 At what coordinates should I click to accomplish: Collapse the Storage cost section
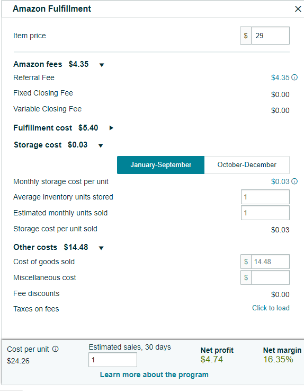pos(101,145)
